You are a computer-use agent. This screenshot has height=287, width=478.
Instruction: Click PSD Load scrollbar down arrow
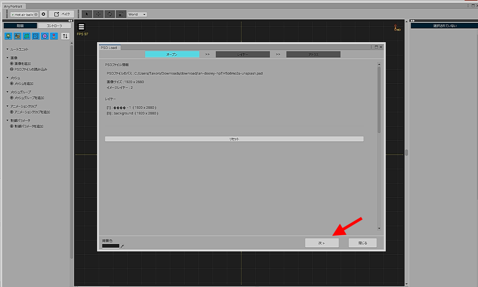pyautogui.click(x=379, y=228)
